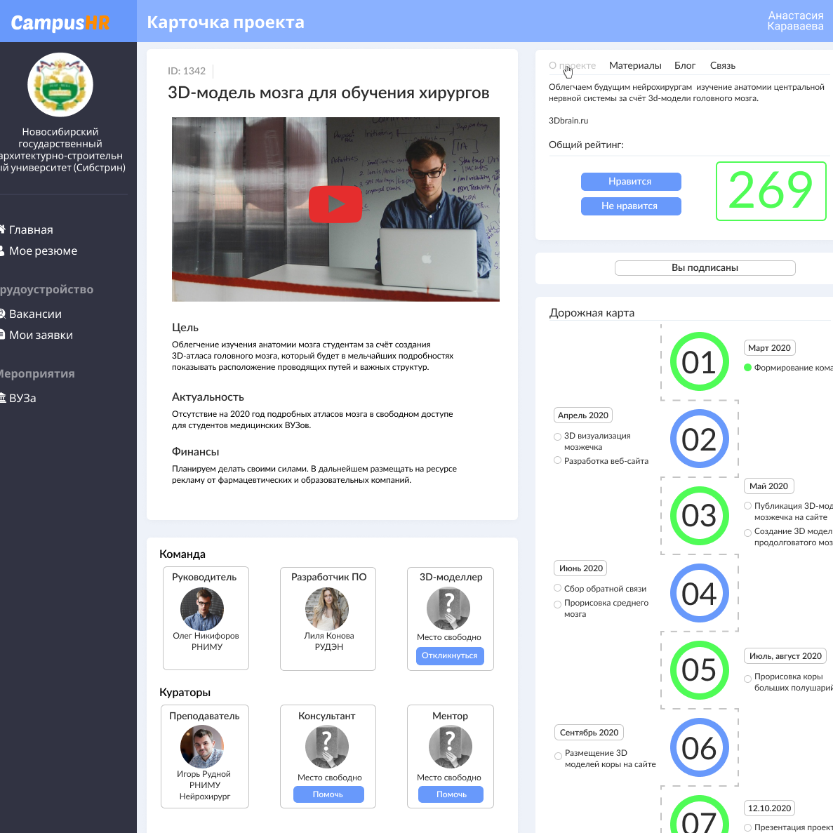The image size is (833, 833).
Task: Click the Май 2020 date label
Action: click(x=768, y=486)
